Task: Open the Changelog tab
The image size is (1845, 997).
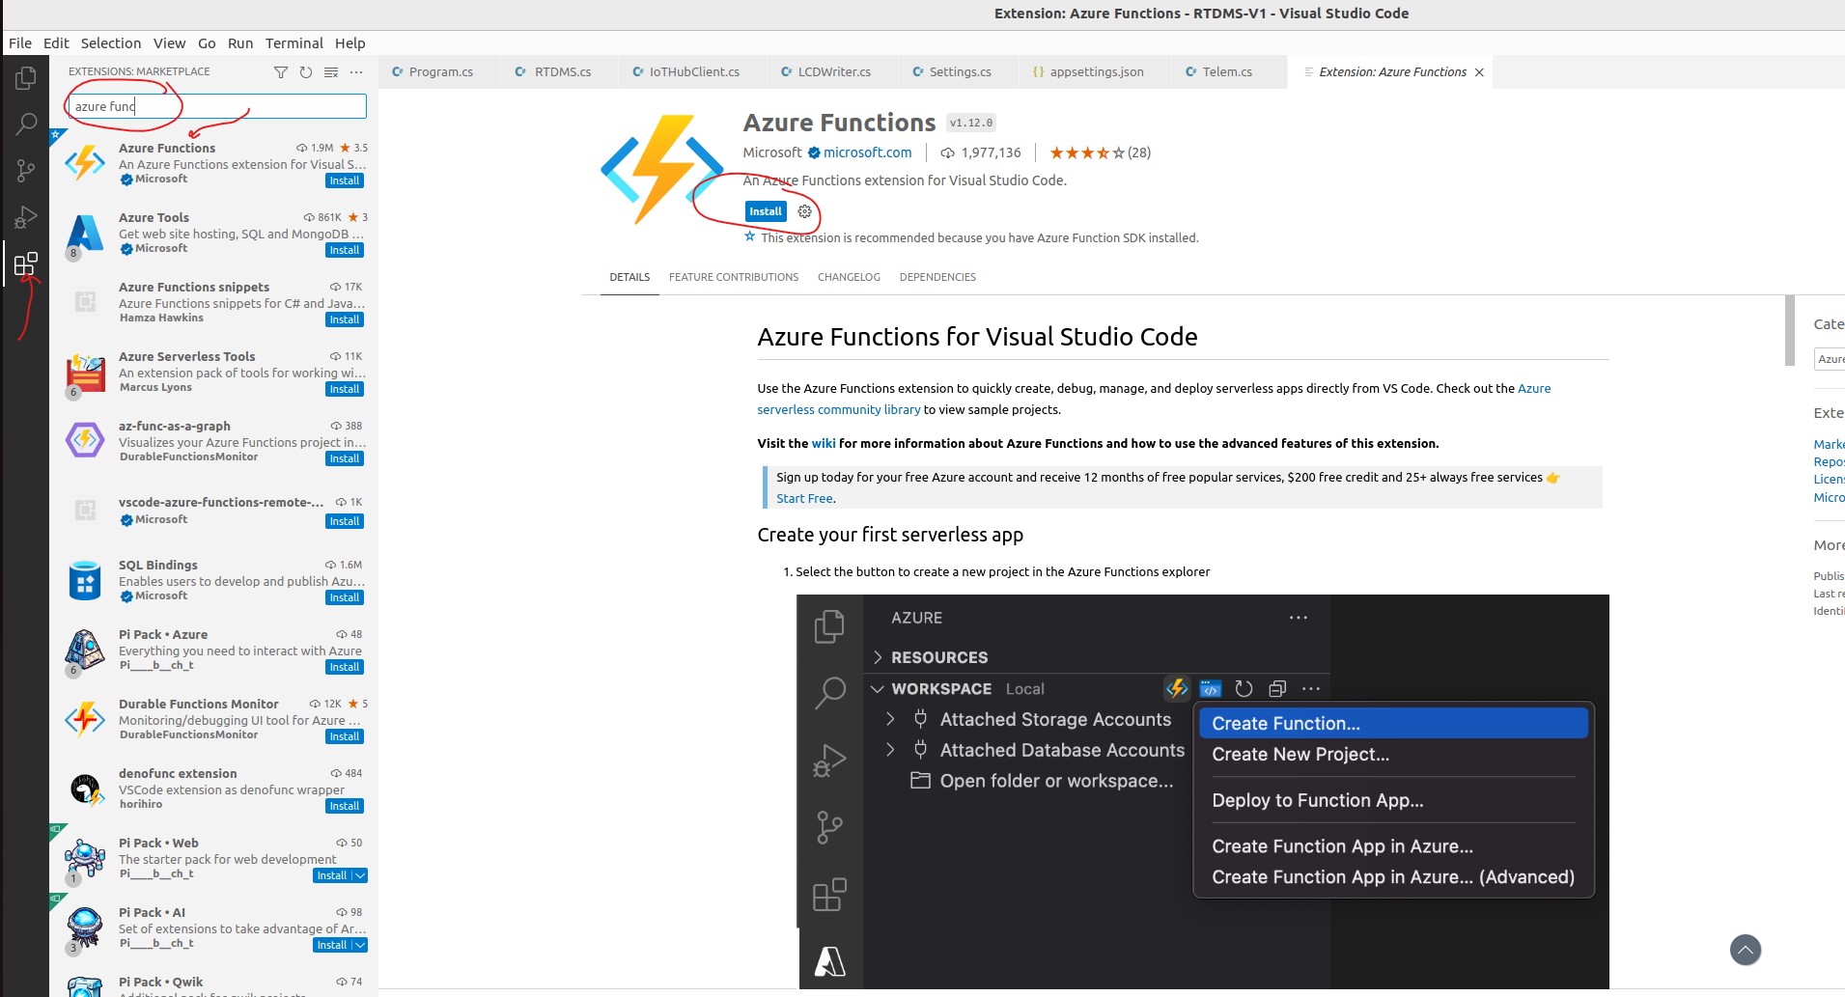Action: 849,277
